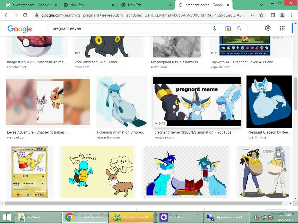Screen dimensions: 298x223
Task: Open the Vore Umbreon GIFs Tenor link
Action: (96, 62)
